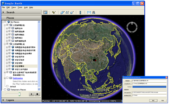Select the Add Placemark pushpin icon
Viewport: 169px width, 104px height.
tap(54, 12)
